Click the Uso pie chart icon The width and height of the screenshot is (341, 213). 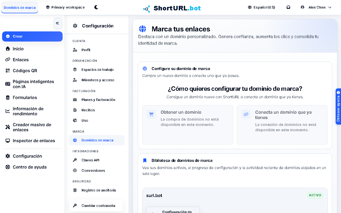[75, 120]
